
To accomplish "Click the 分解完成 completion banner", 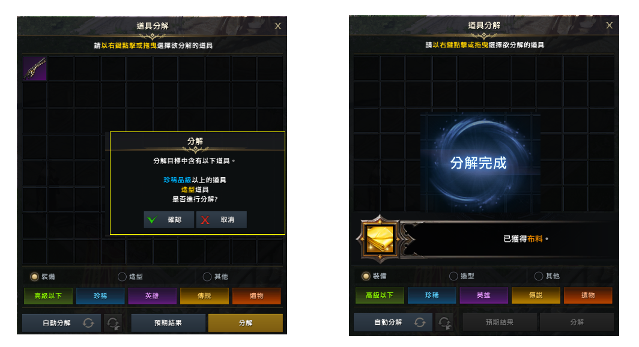I will pyautogui.click(x=479, y=163).
